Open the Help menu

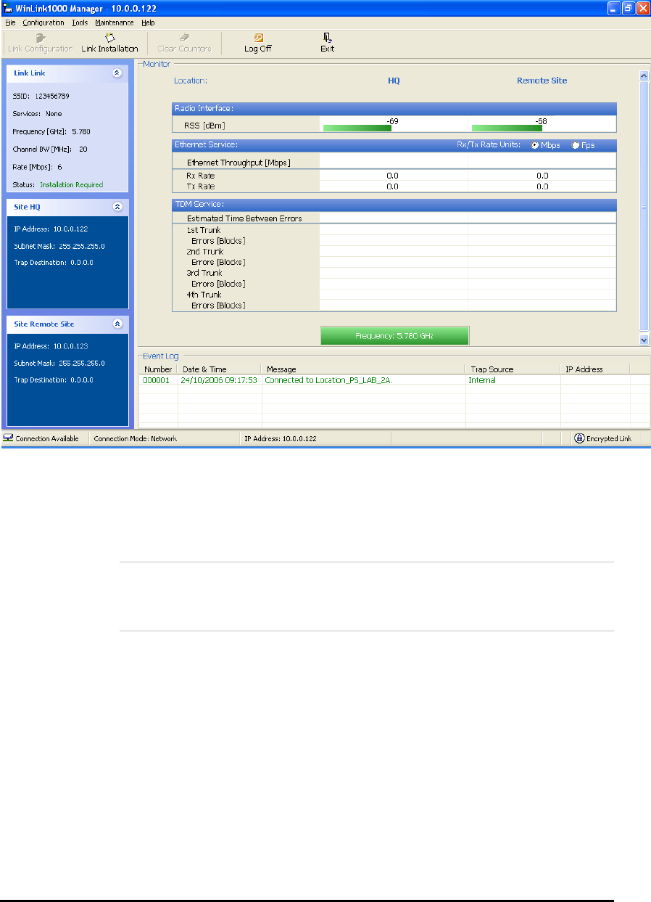coord(148,22)
